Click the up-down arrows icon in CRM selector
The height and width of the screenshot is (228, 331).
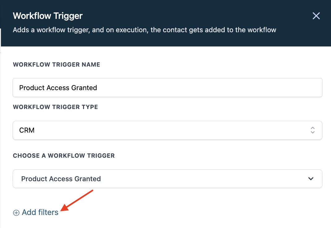point(312,130)
